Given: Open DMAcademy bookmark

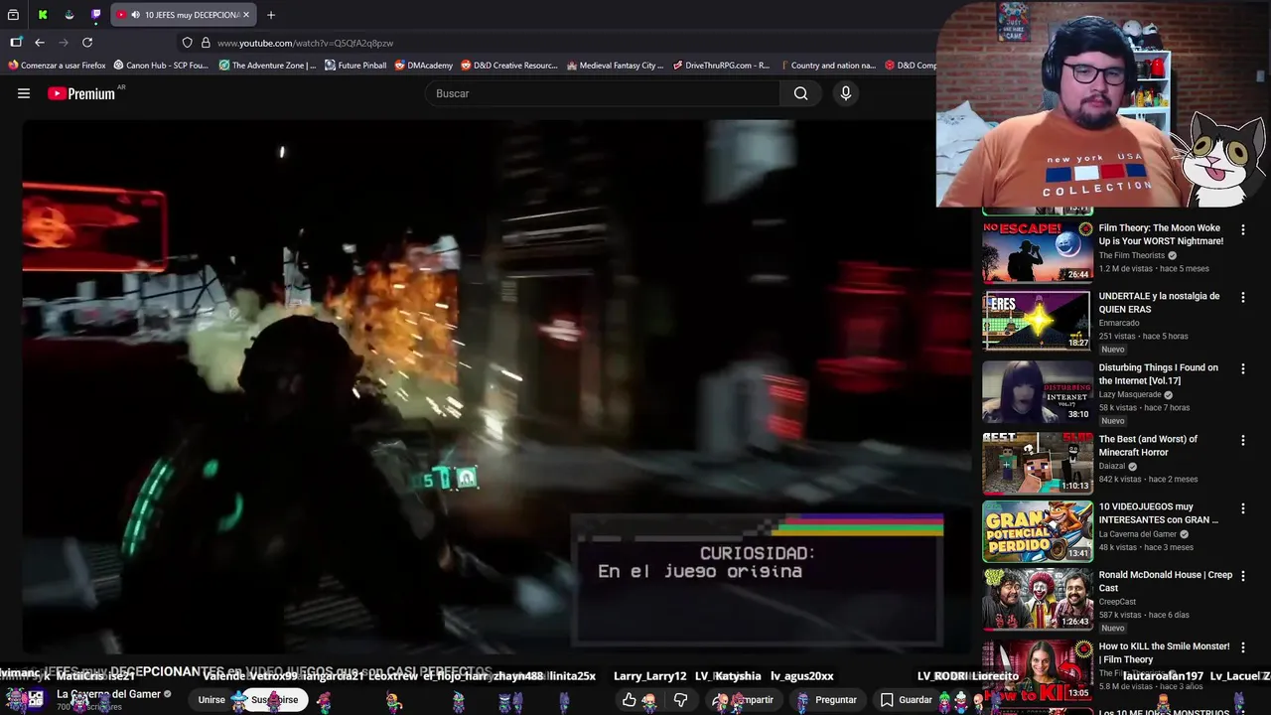Looking at the screenshot, I should click(x=424, y=66).
